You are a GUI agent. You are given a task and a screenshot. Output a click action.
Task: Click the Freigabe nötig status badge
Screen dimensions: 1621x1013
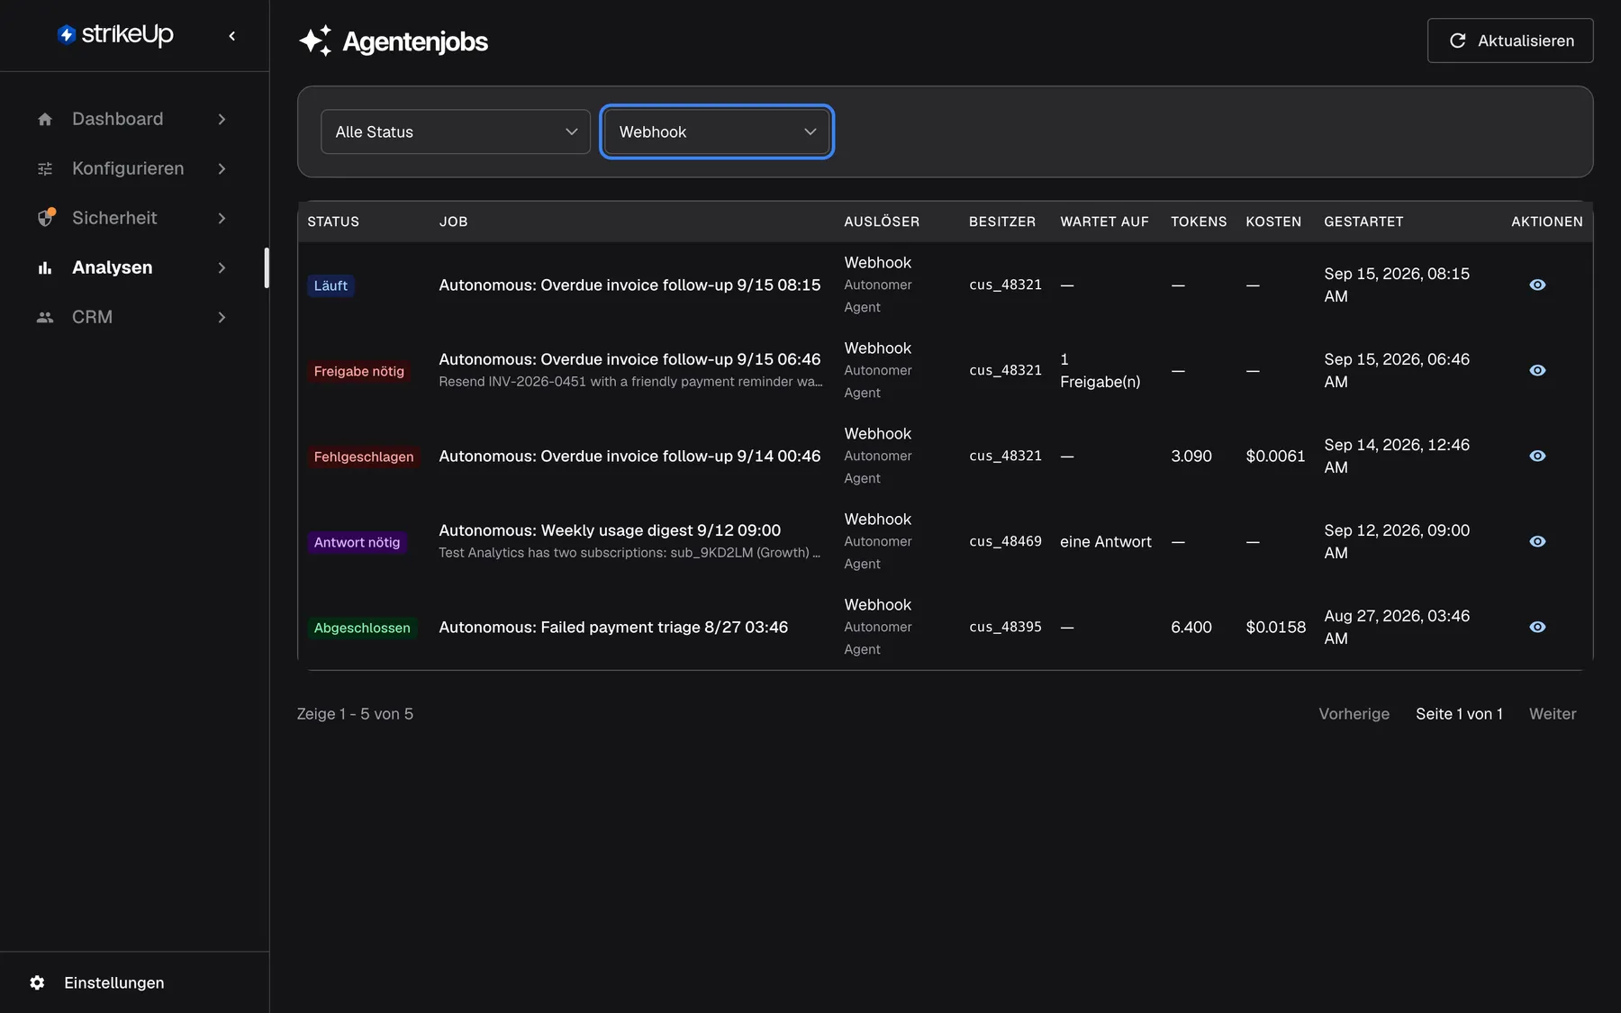click(358, 371)
